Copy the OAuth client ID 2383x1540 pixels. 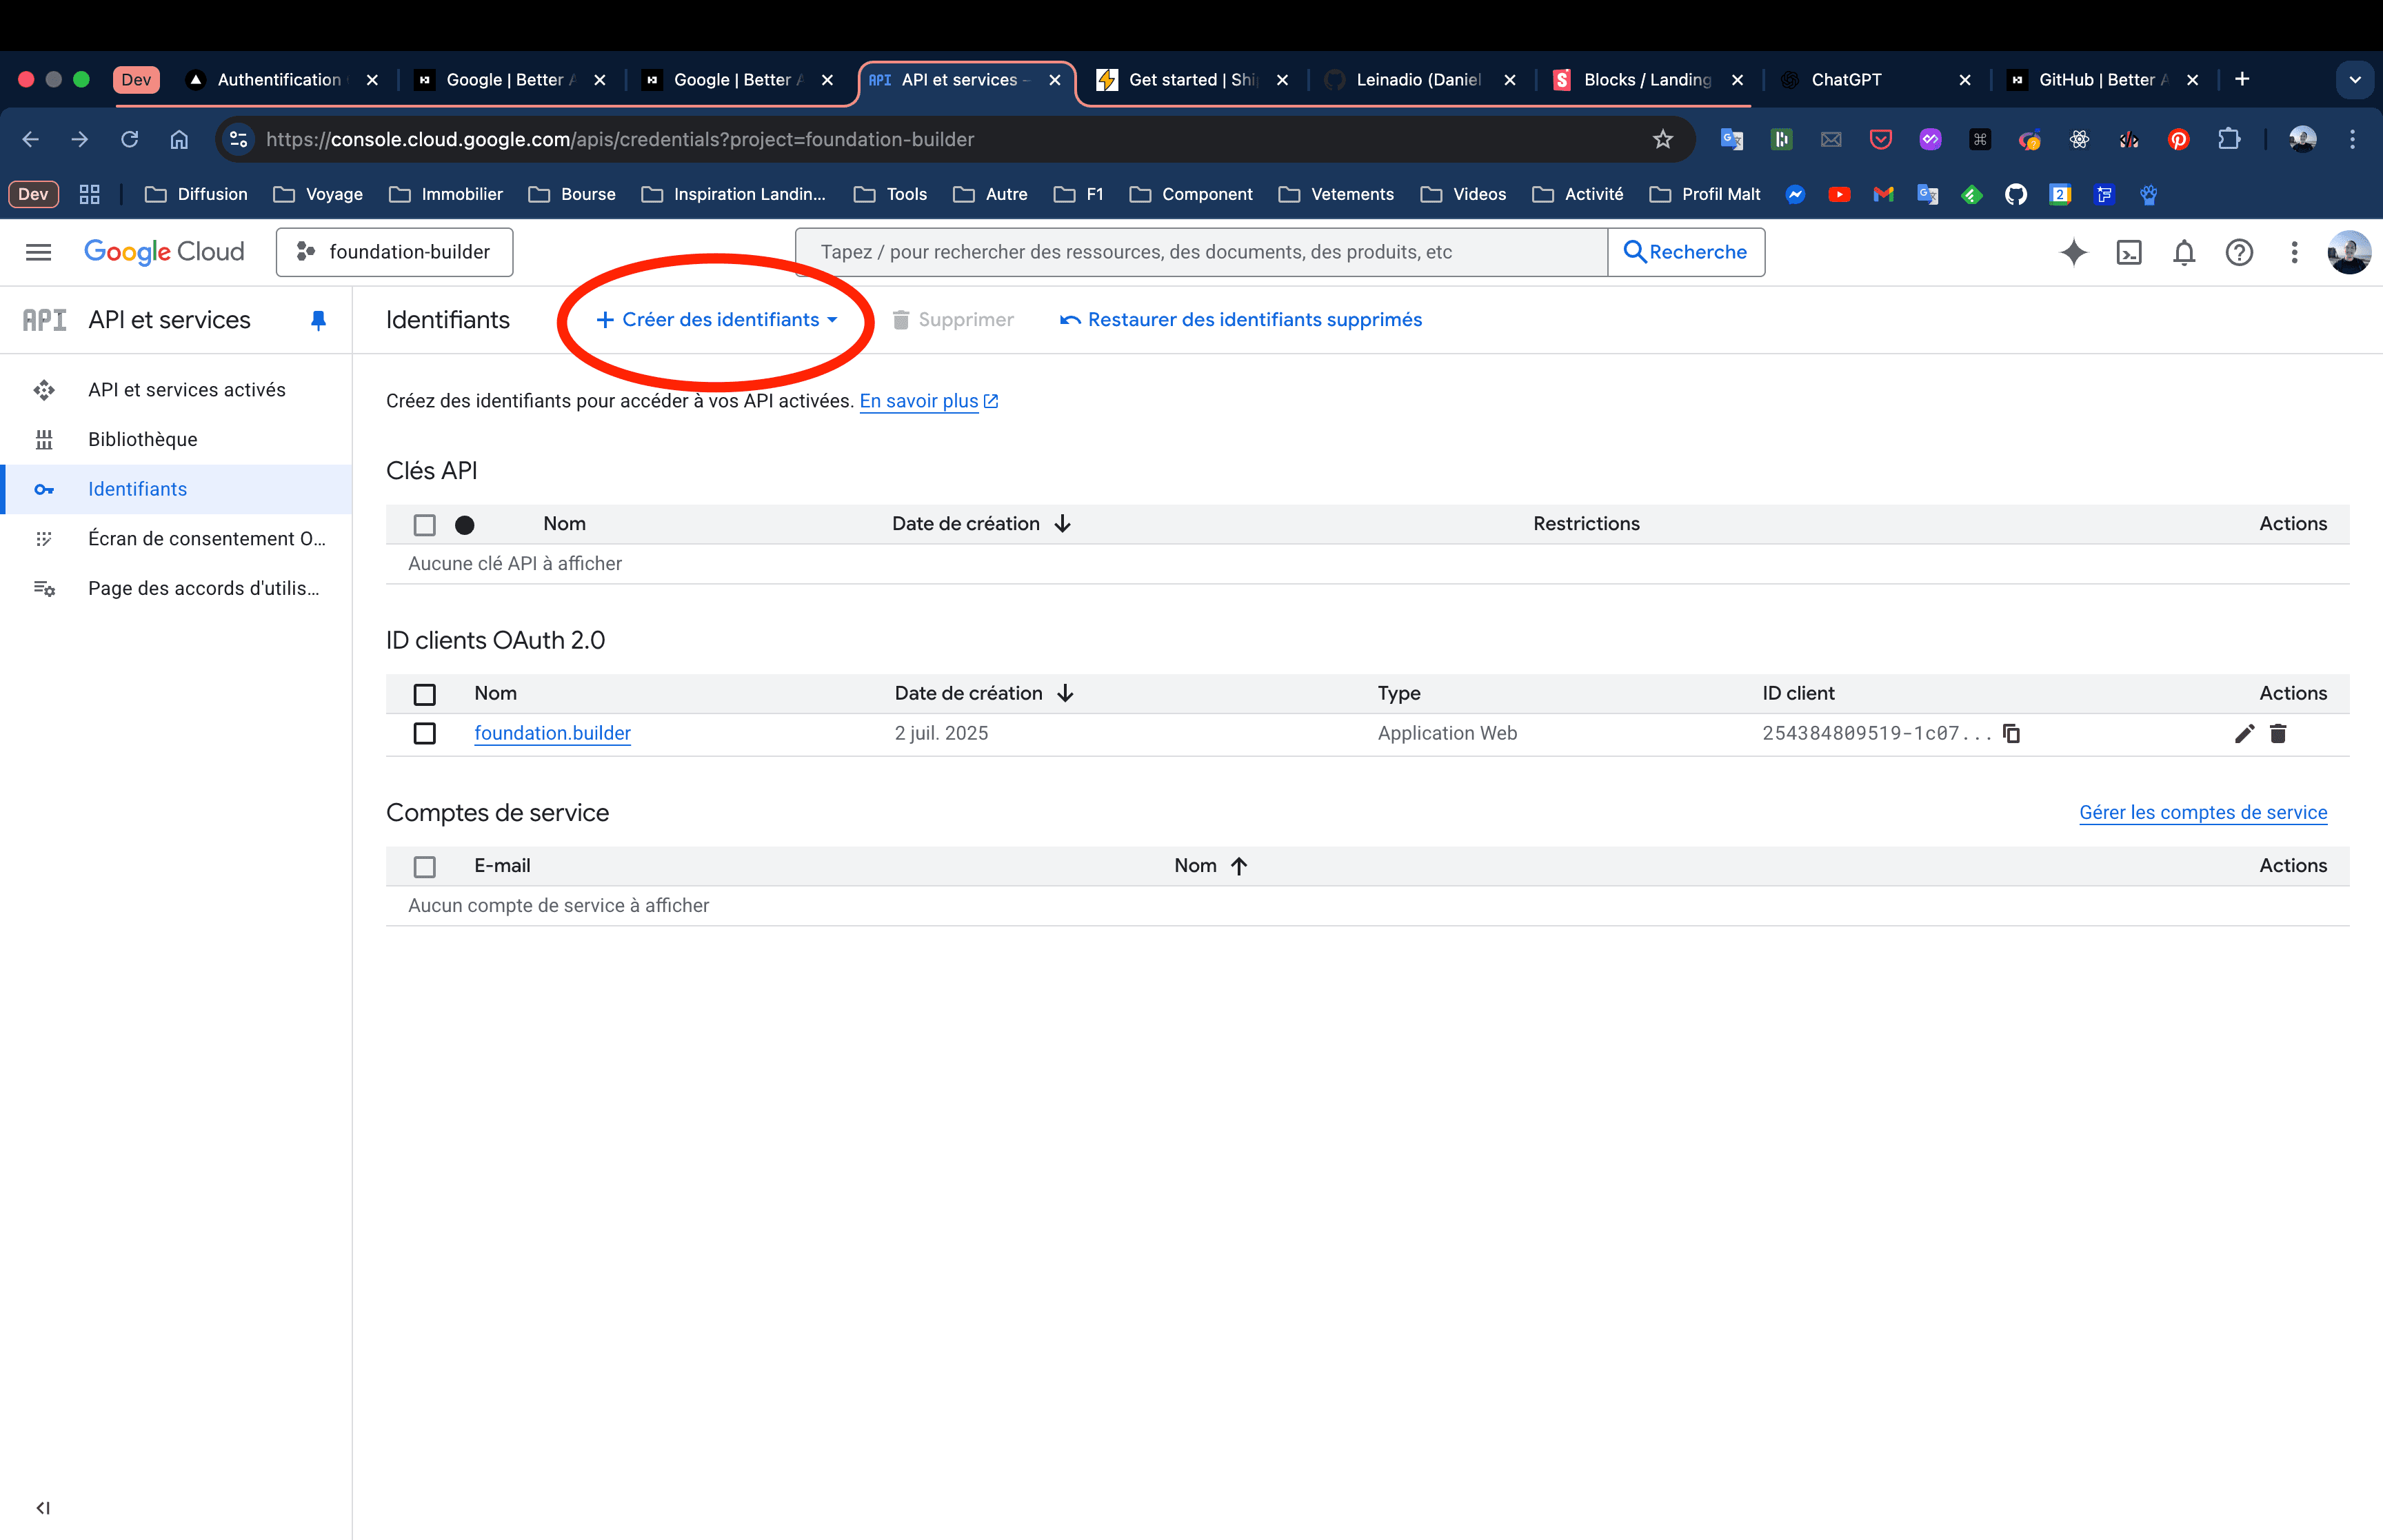(x=2011, y=733)
